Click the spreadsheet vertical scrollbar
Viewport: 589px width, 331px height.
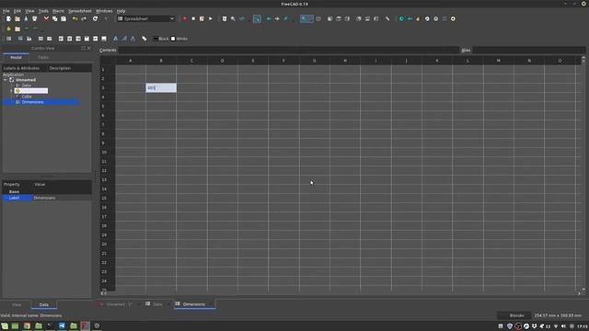(x=583, y=175)
